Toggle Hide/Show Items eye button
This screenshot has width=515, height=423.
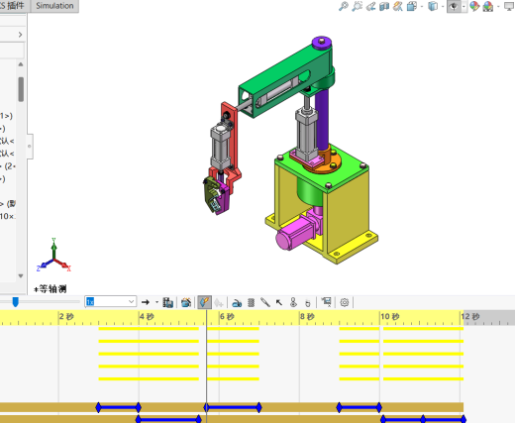click(454, 6)
